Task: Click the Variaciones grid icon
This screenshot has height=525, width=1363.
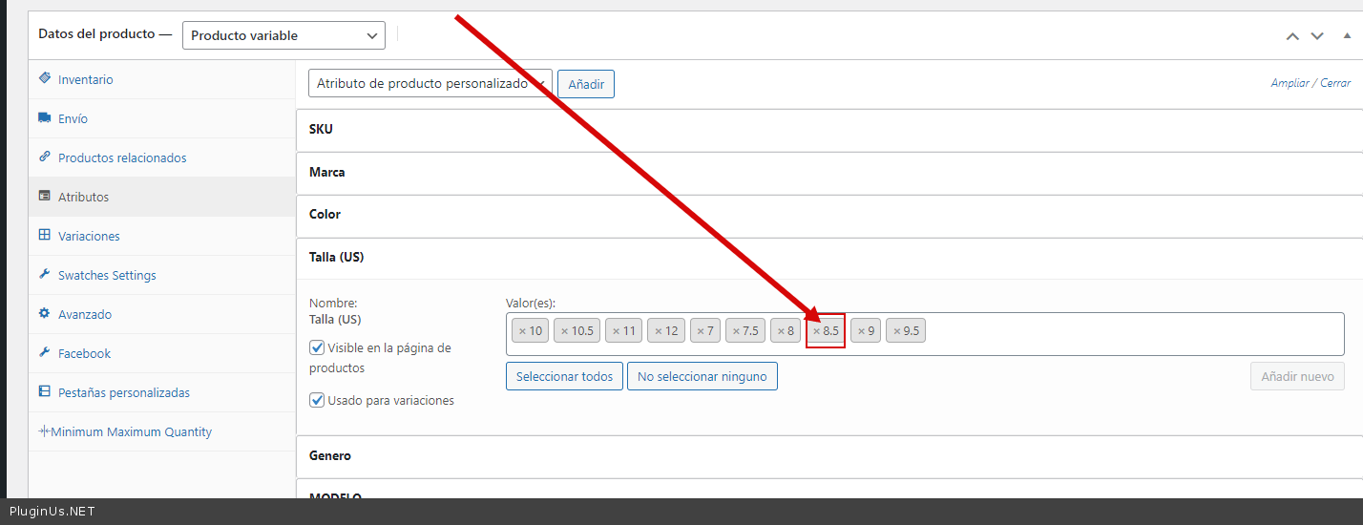Action: [x=44, y=235]
